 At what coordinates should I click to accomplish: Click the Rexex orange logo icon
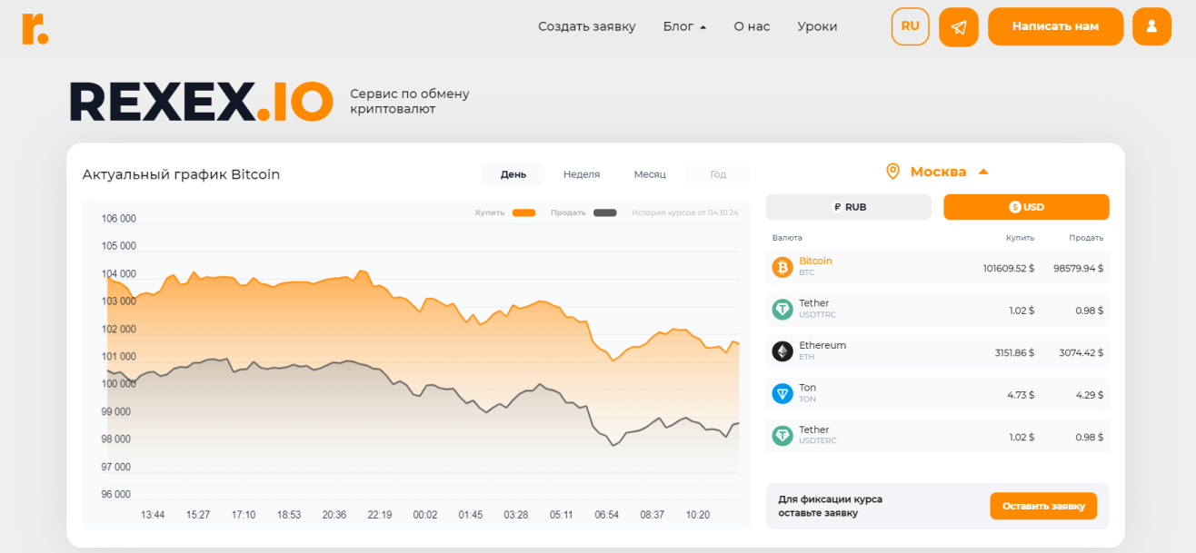coord(35,28)
